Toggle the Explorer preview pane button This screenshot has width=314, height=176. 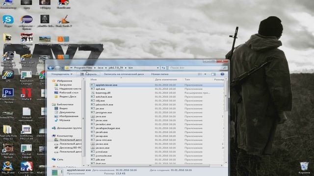click(213, 74)
